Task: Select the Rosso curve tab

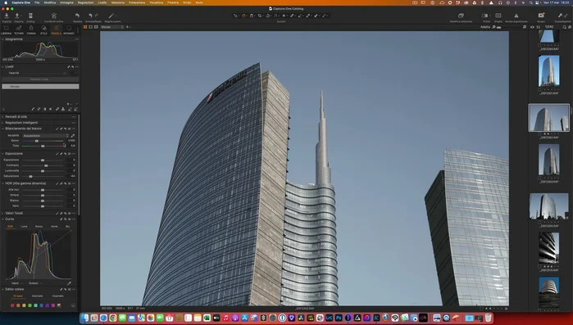Action: point(39,227)
